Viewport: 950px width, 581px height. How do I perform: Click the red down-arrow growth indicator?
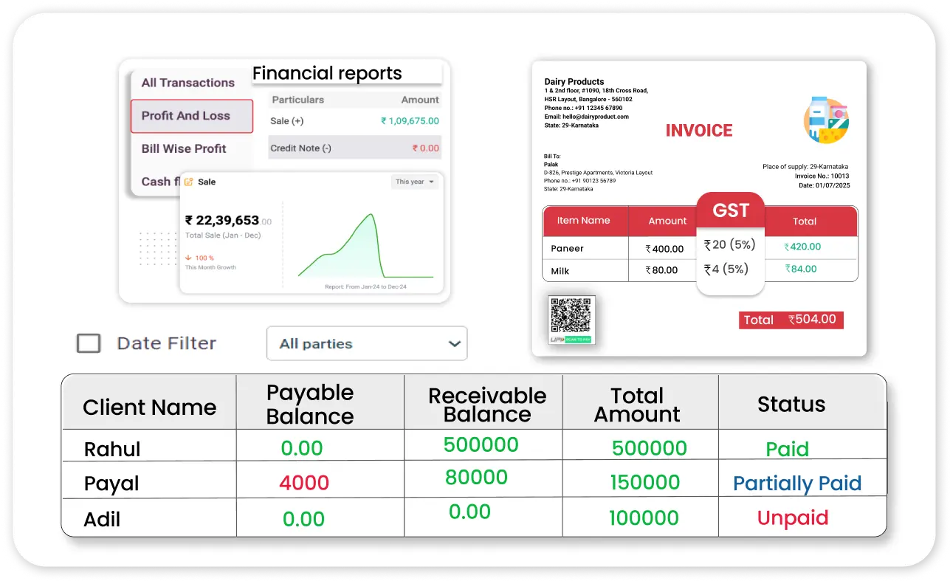coord(189,258)
